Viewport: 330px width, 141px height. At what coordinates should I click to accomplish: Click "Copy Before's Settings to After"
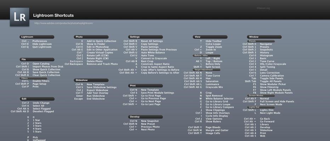160,73
